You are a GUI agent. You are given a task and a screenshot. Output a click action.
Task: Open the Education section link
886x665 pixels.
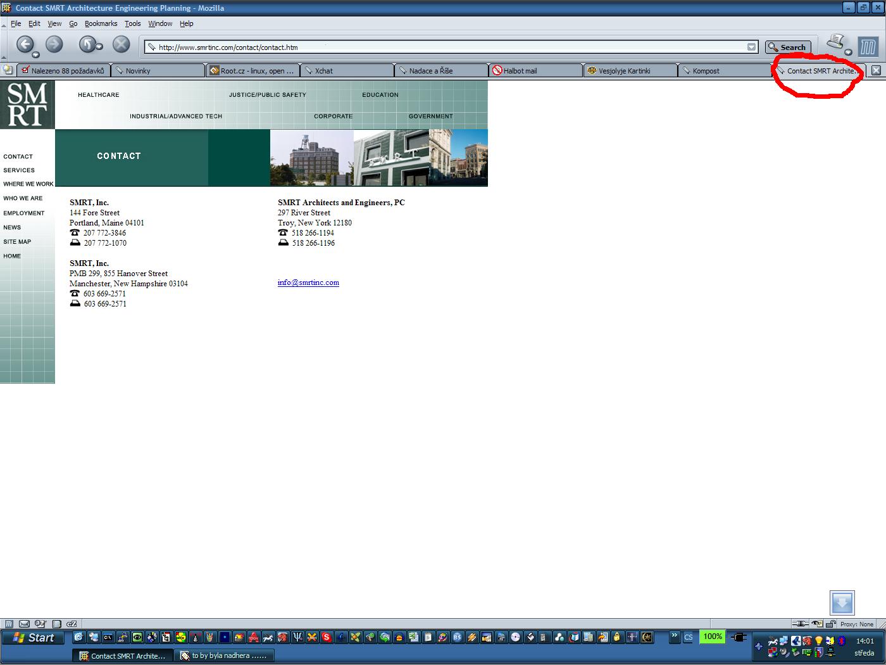click(x=380, y=95)
